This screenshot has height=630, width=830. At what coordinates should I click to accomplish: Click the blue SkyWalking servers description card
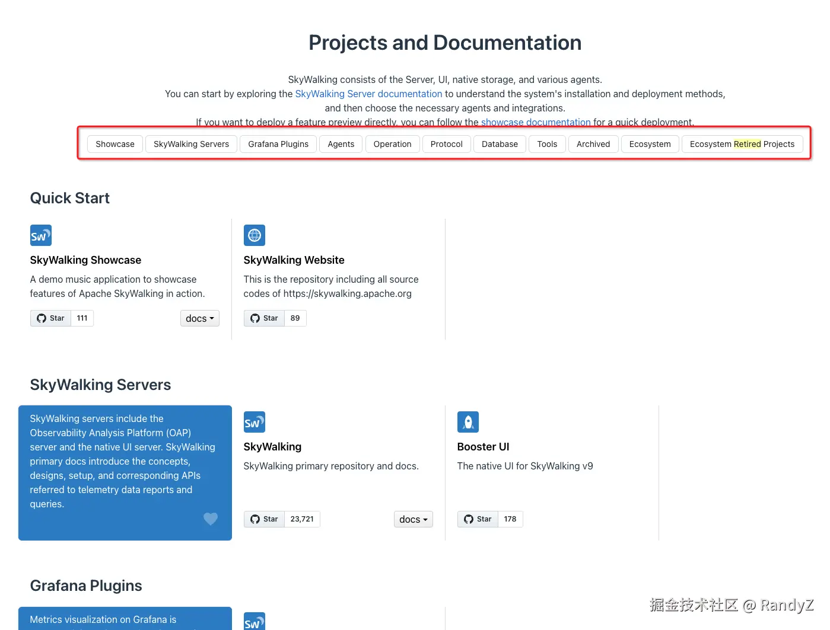click(125, 473)
